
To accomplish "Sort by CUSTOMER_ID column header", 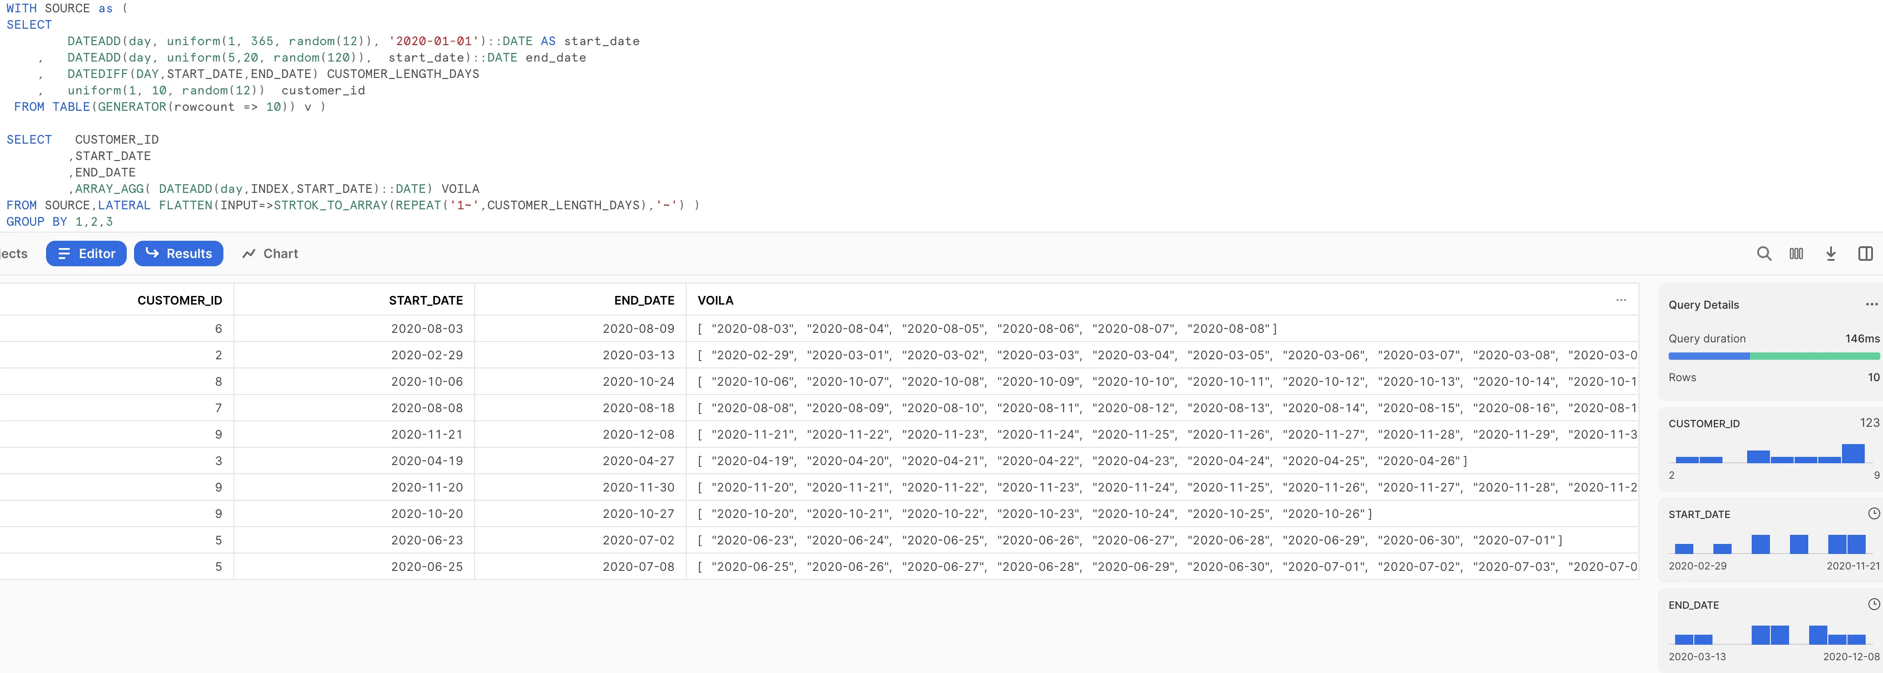I will (179, 300).
